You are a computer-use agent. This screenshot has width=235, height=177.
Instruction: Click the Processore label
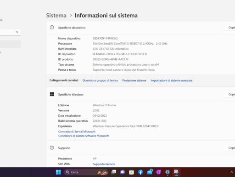coord(65,44)
